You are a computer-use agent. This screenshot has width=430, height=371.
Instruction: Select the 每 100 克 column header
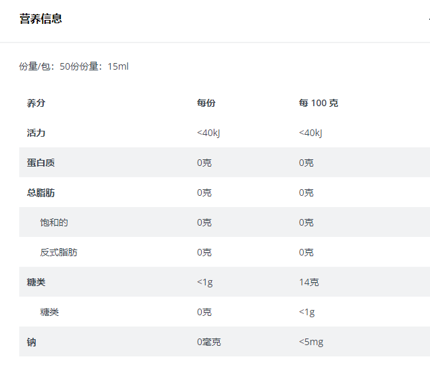319,103
